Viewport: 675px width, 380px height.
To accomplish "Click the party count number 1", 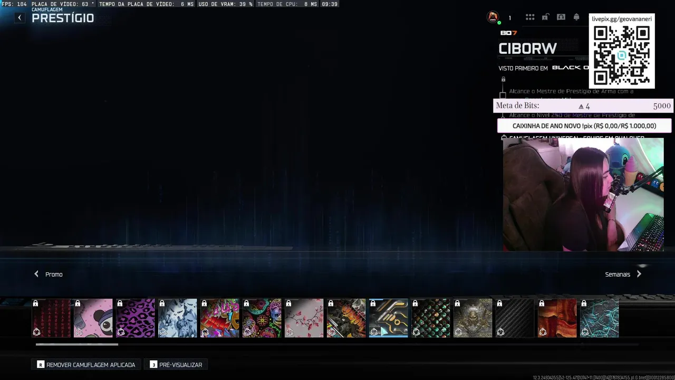I will 509,18.
